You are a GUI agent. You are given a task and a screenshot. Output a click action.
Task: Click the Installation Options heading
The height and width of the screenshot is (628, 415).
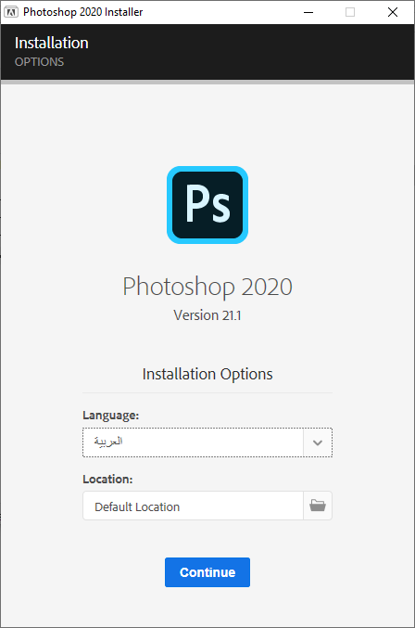[x=207, y=374]
